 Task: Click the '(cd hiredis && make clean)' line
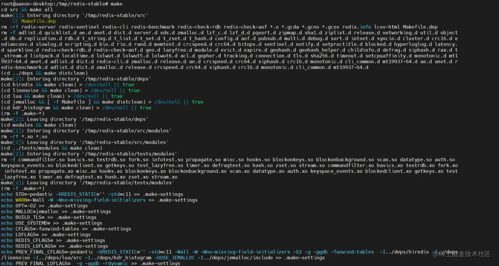[x=67, y=85]
